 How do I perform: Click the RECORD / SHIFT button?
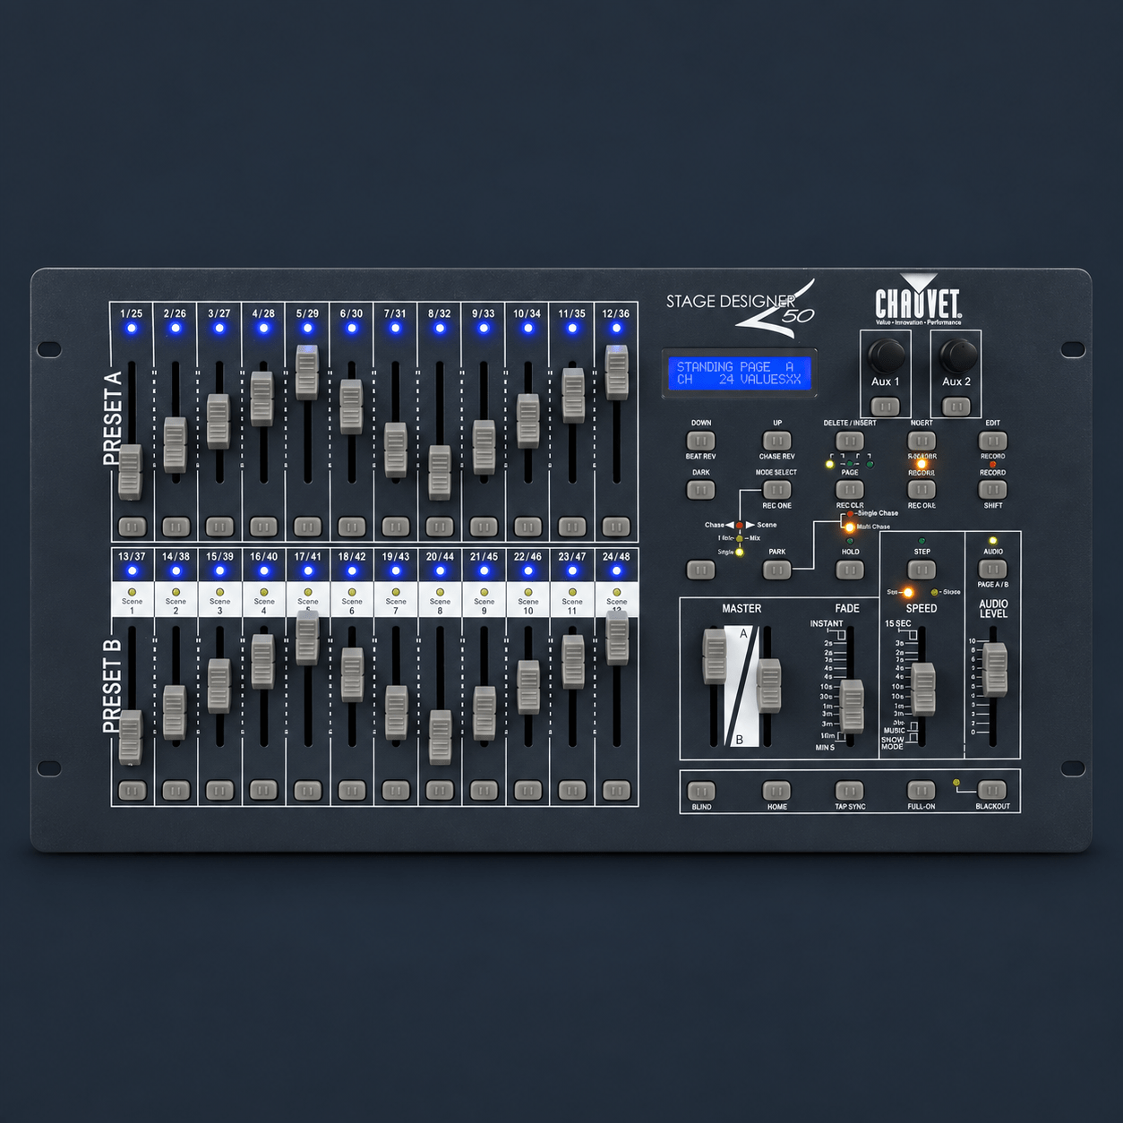click(992, 490)
